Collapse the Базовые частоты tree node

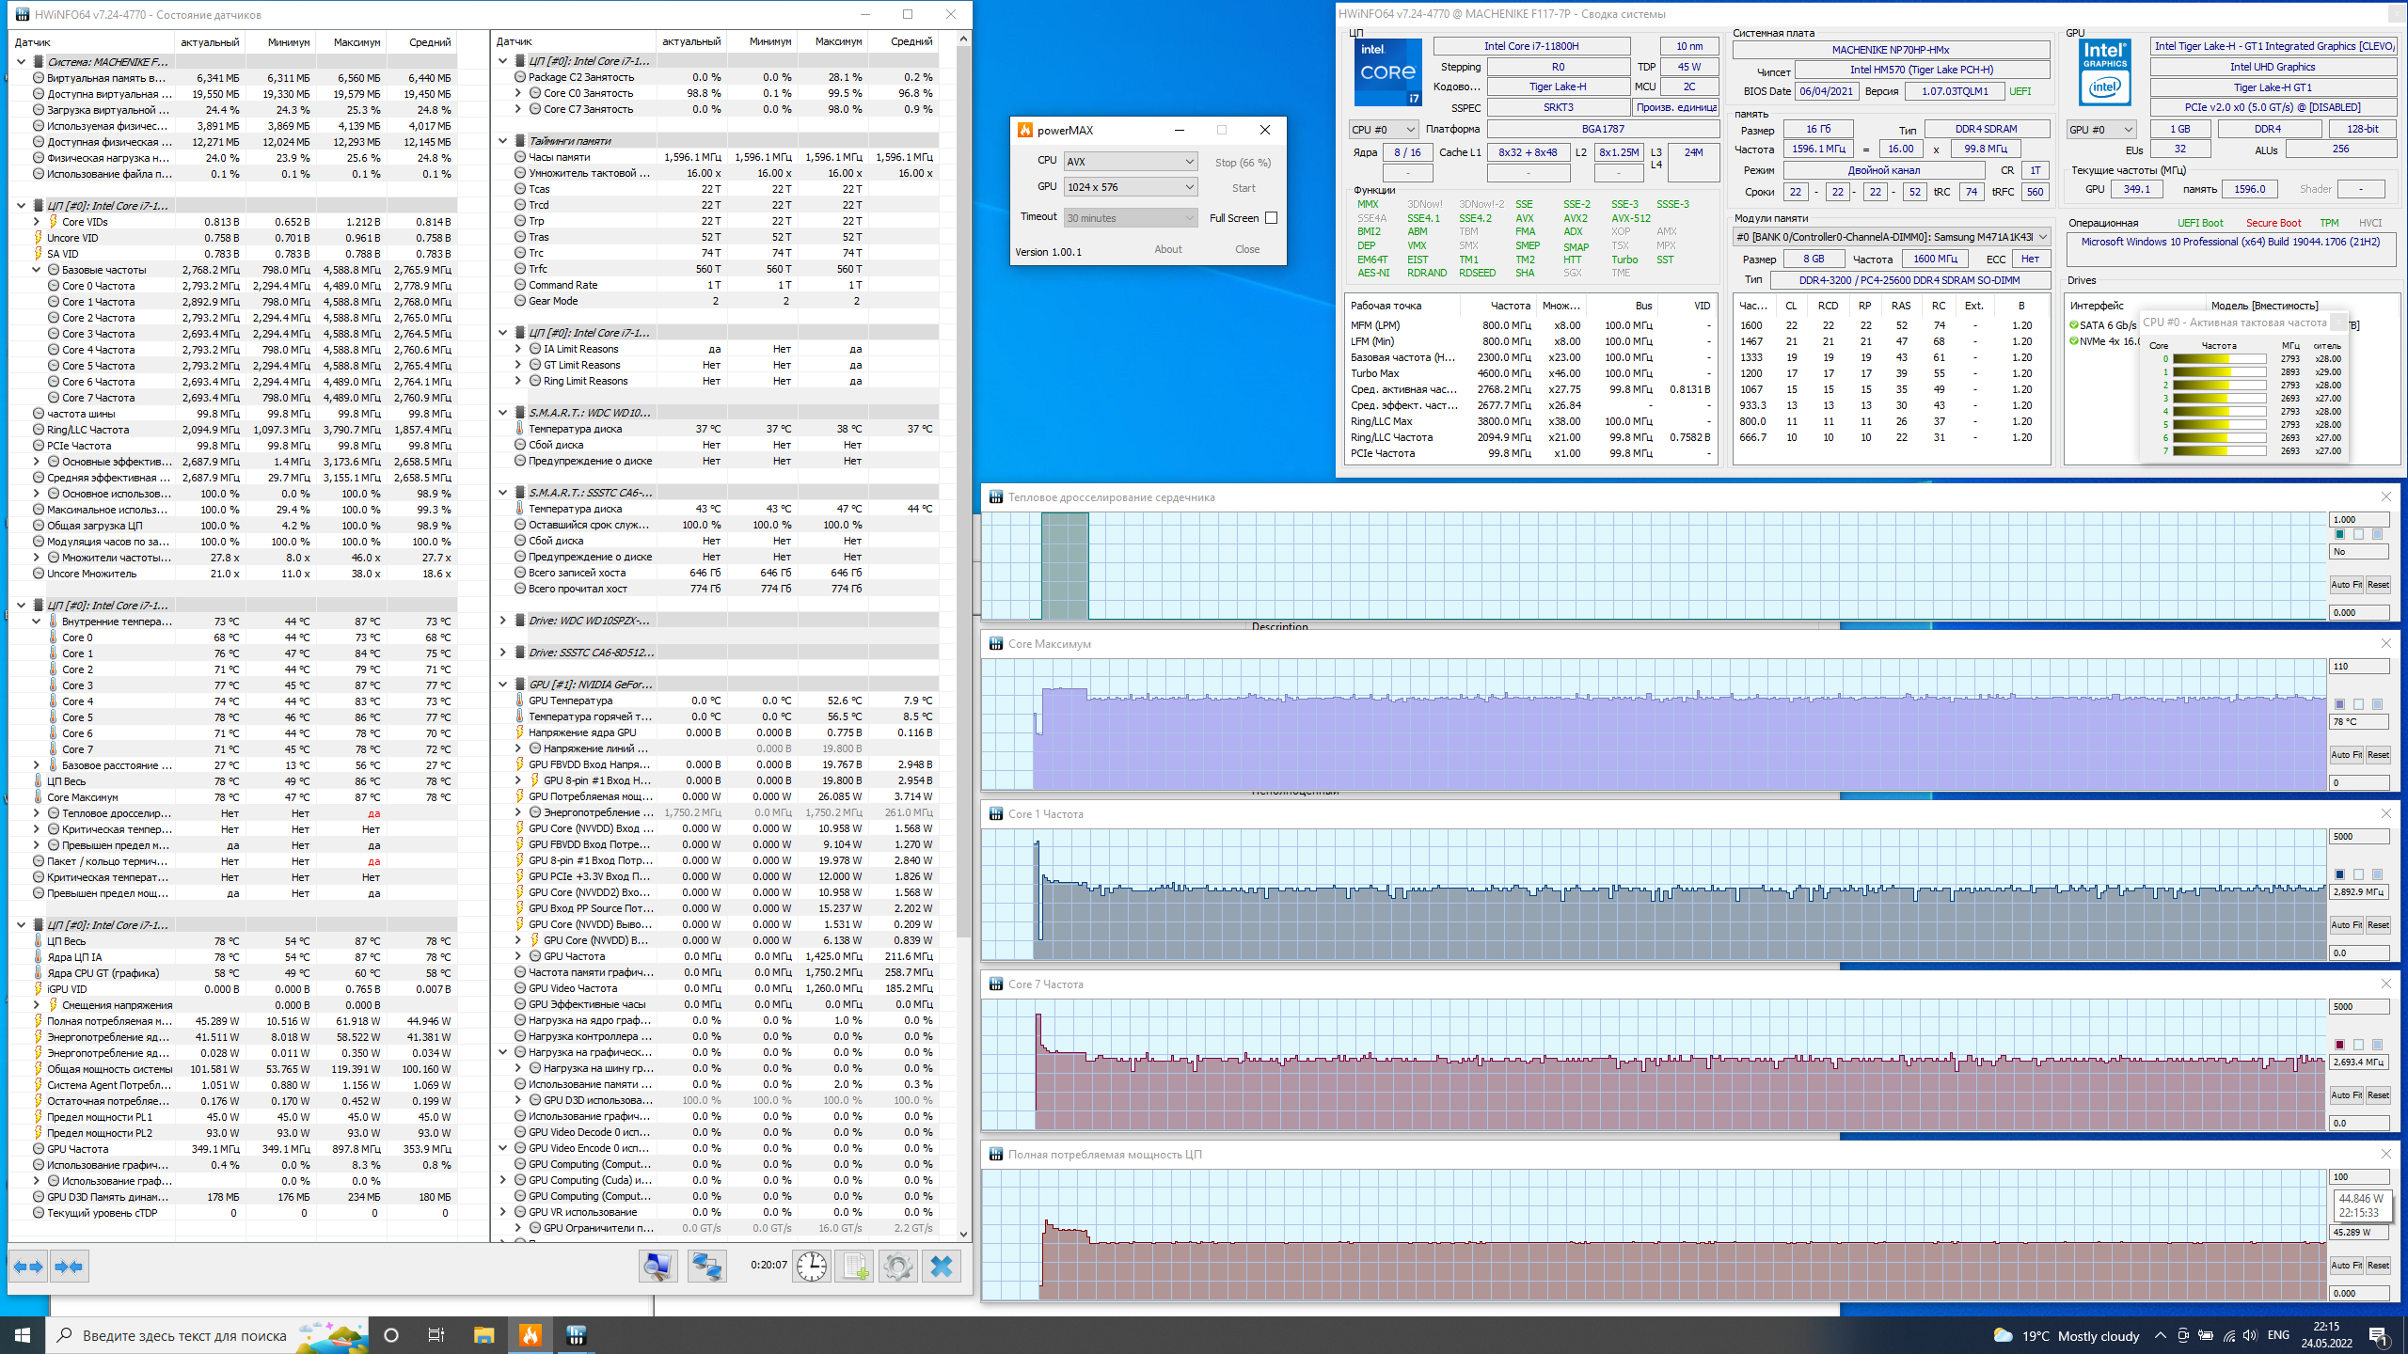coord(37,270)
